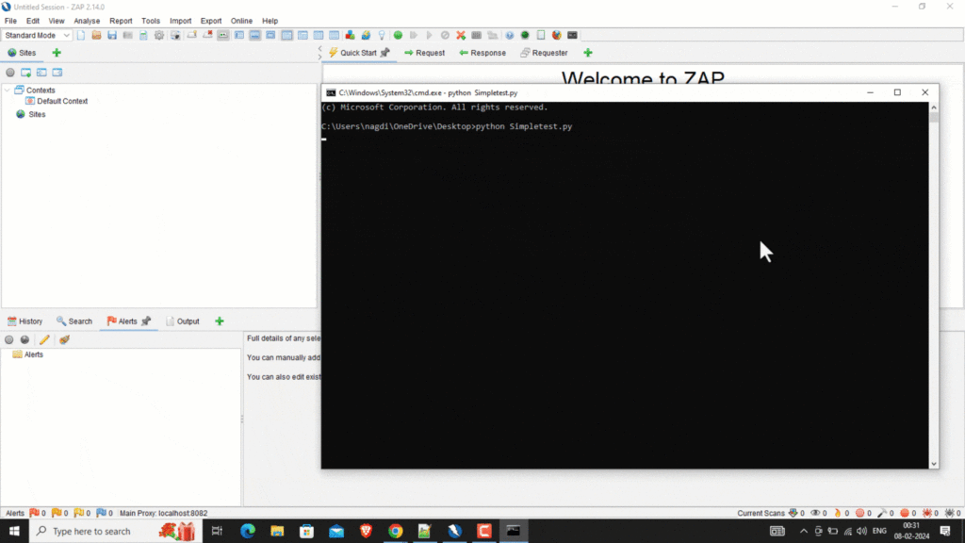Click the hammer status bar icon
The width and height of the screenshot is (965, 543).
(882, 513)
